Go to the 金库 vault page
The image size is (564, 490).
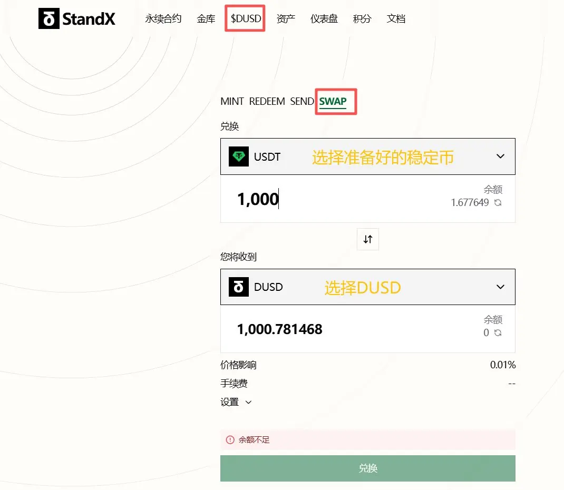tap(206, 18)
